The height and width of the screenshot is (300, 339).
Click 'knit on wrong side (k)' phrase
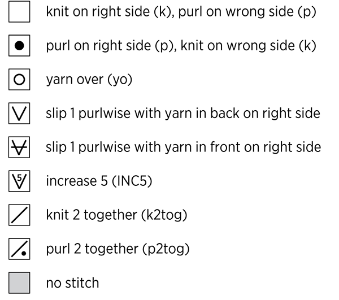(x=249, y=46)
